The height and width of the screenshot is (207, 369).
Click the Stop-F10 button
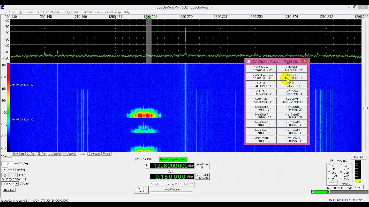click(157, 184)
